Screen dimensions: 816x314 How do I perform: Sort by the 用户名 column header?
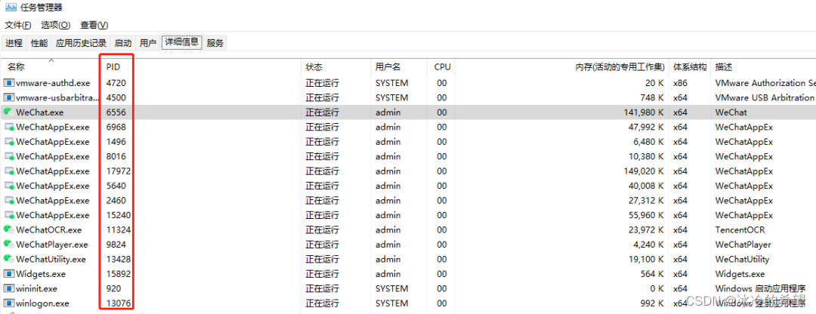388,67
